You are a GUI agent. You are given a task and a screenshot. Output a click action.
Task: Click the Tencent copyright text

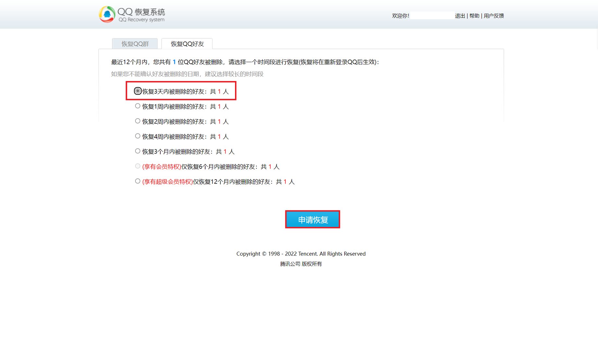301,254
